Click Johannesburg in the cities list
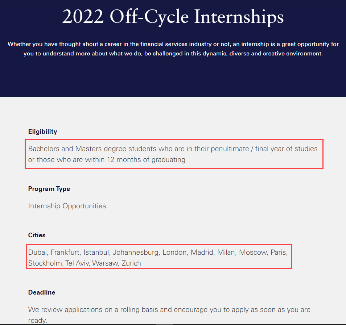This screenshot has height=325, width=346. click(136, 252)
